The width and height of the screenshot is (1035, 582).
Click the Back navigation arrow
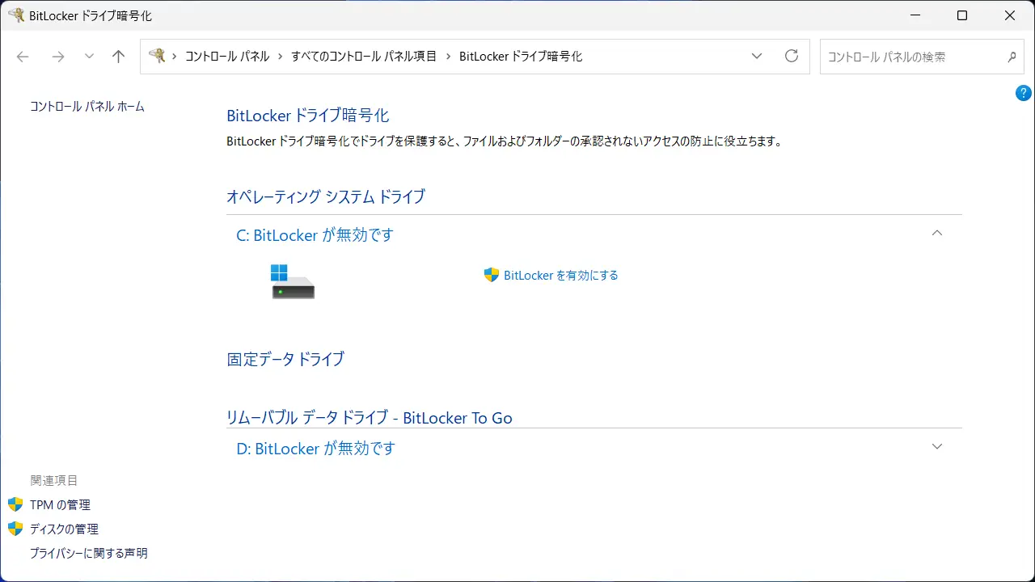(23, 57)
